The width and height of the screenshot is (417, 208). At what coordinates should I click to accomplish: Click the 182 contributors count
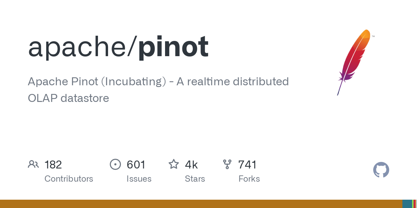[x=53, y=165]
